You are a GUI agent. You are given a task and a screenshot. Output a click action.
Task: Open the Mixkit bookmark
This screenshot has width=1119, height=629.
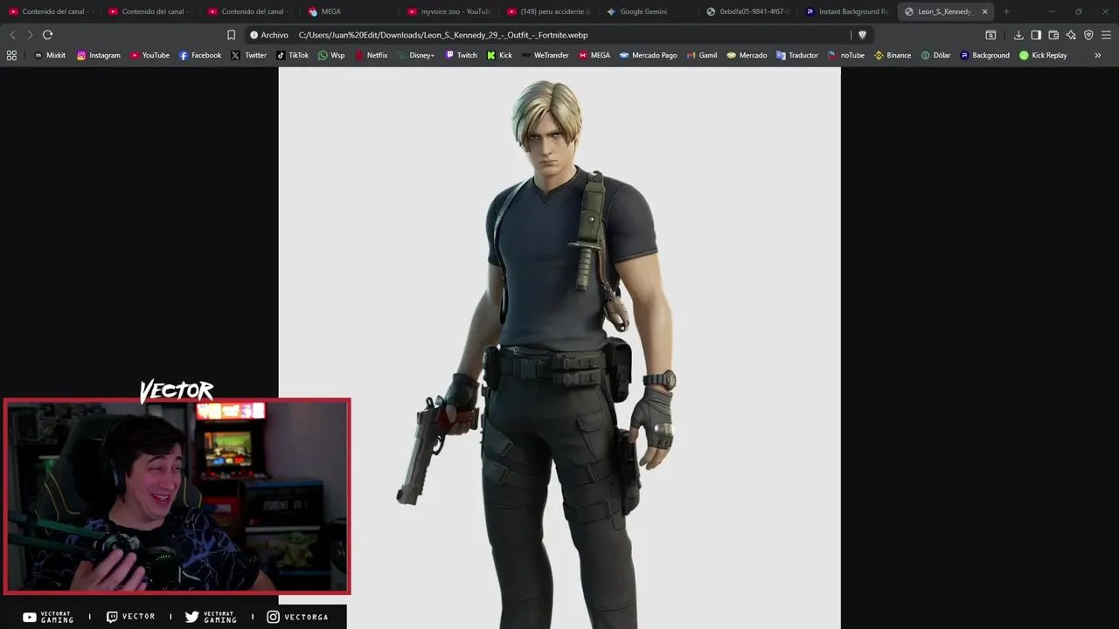pyautogui.click(x=49, y=55)
